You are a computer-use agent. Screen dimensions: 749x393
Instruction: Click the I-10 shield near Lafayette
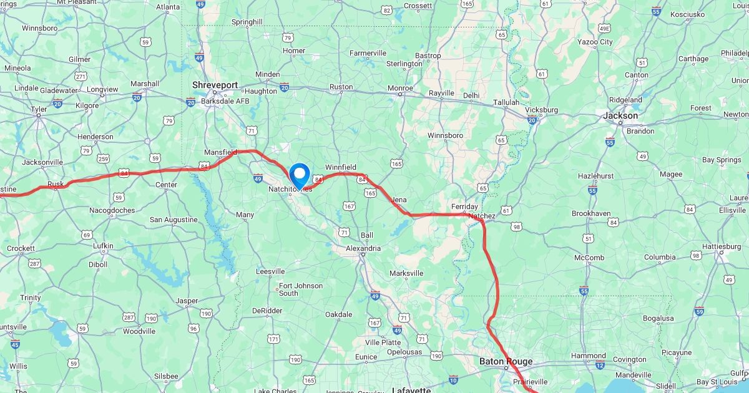click(453, 379)
